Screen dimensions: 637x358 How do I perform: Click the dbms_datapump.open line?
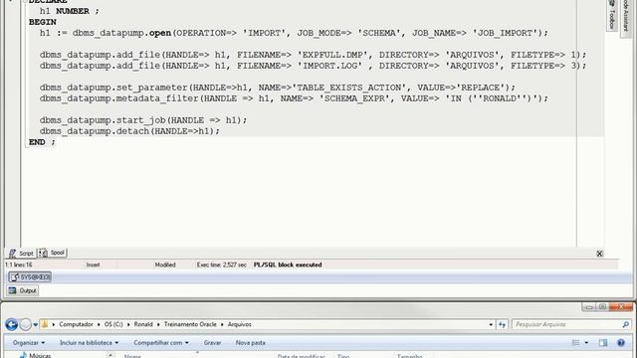(294, 33)
